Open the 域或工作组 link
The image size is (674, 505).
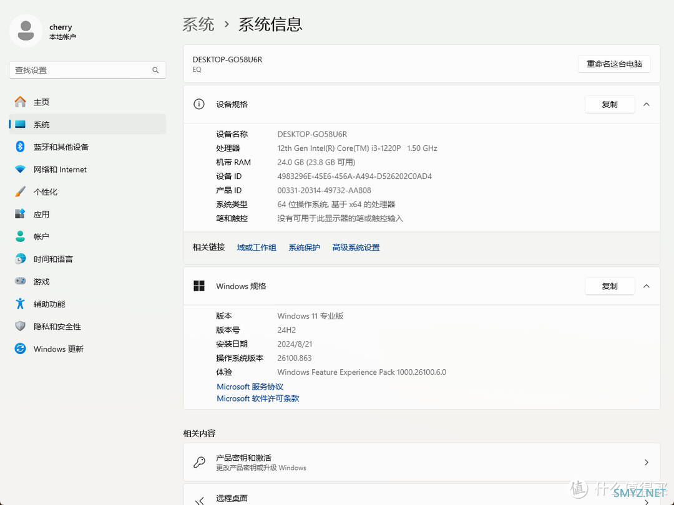coord(256,248)
